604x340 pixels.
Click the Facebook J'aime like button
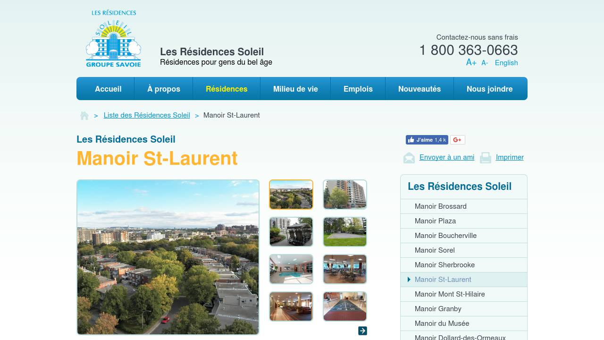(x=427, y=140)
